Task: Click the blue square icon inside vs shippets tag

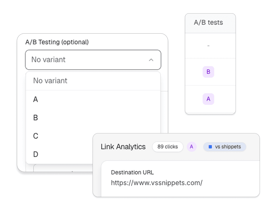Action: click(x=210, y=147)
